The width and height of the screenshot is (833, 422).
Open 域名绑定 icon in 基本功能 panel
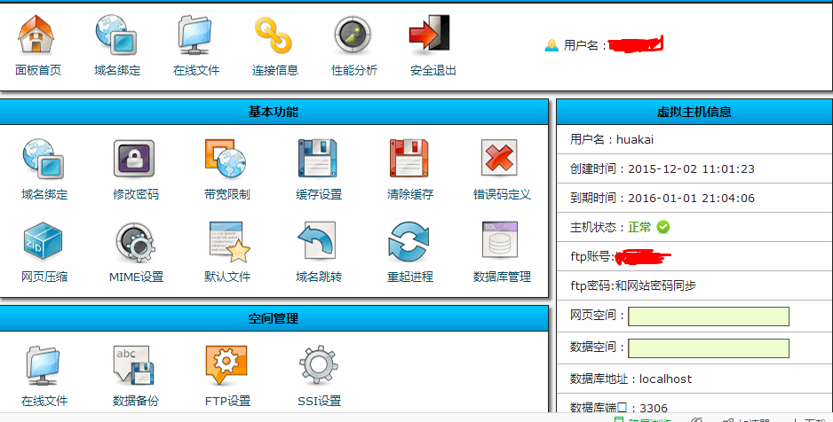click(44, 159)
